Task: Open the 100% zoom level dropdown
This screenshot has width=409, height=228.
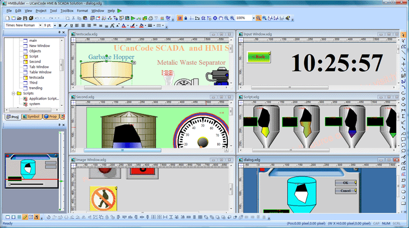Action: tap(254, 18)
